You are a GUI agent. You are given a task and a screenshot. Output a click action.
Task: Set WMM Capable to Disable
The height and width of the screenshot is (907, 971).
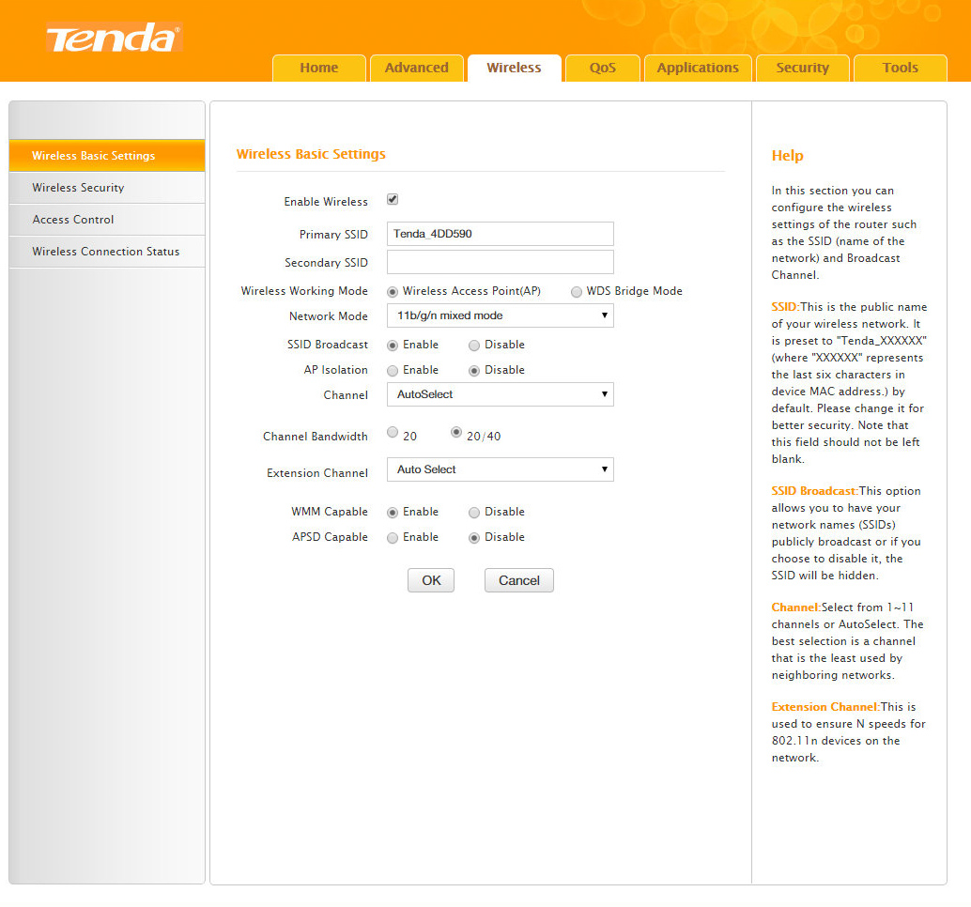pyautogui.click(x=474, y=513)
